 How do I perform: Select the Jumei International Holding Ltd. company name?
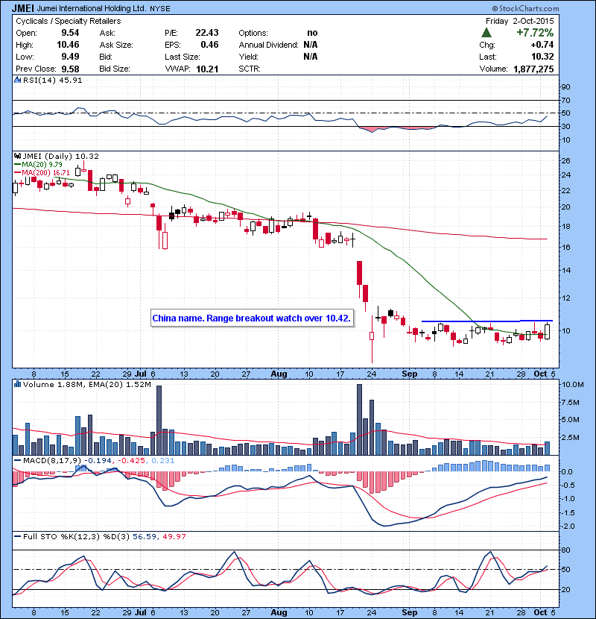(x=92, y=8)
